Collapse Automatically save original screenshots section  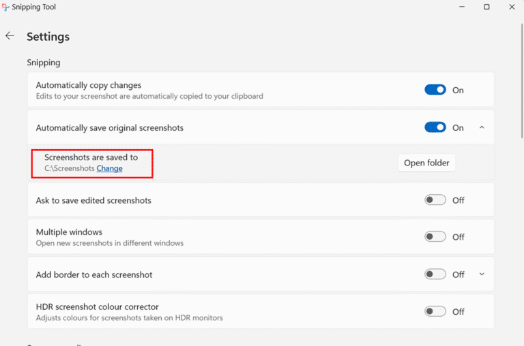click(482, 127)
